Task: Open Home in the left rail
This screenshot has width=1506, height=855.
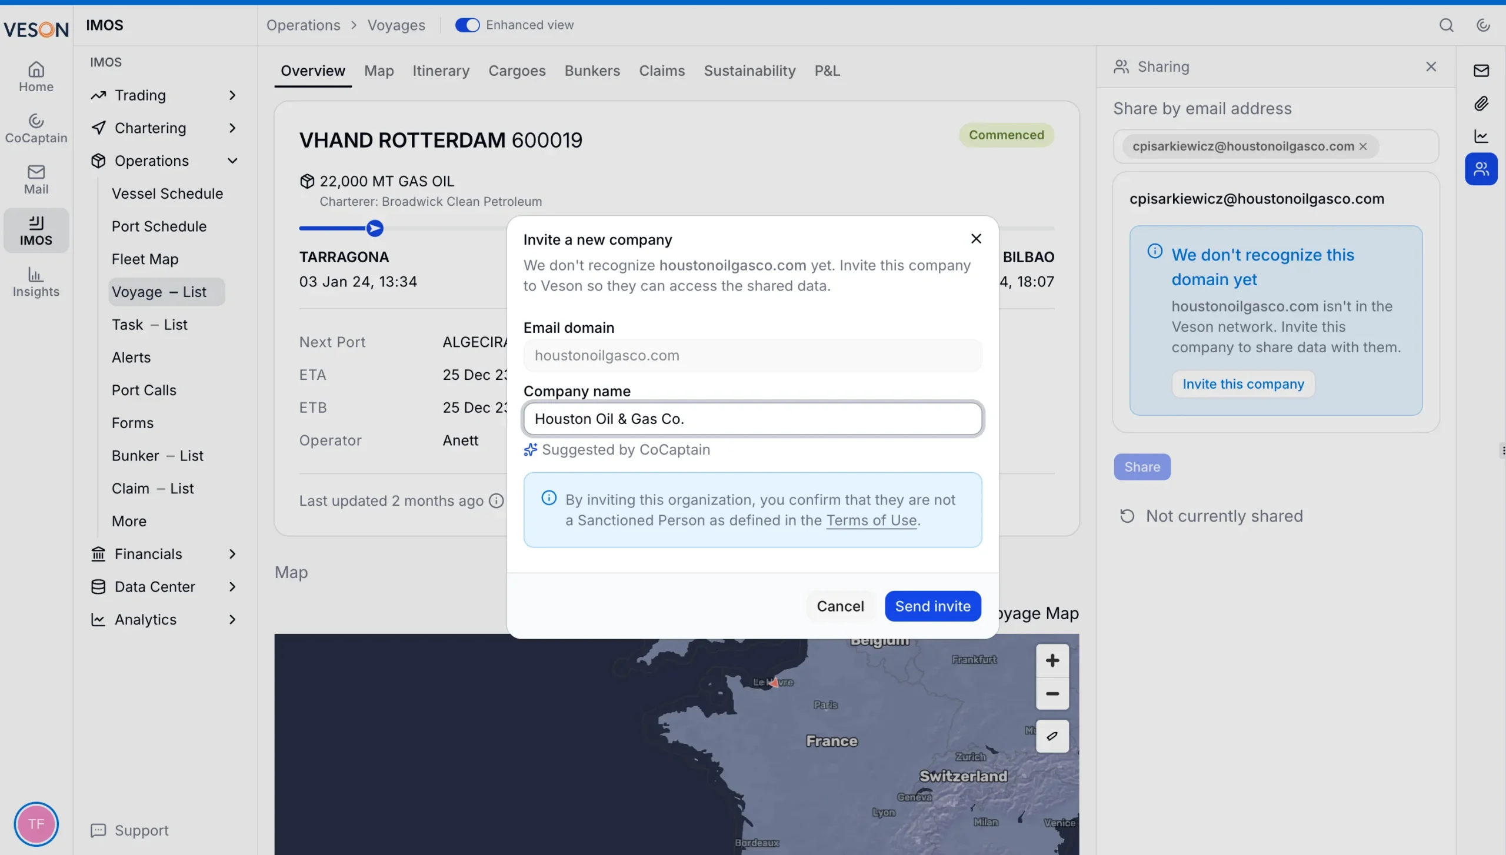Action: tap(36, 77)
